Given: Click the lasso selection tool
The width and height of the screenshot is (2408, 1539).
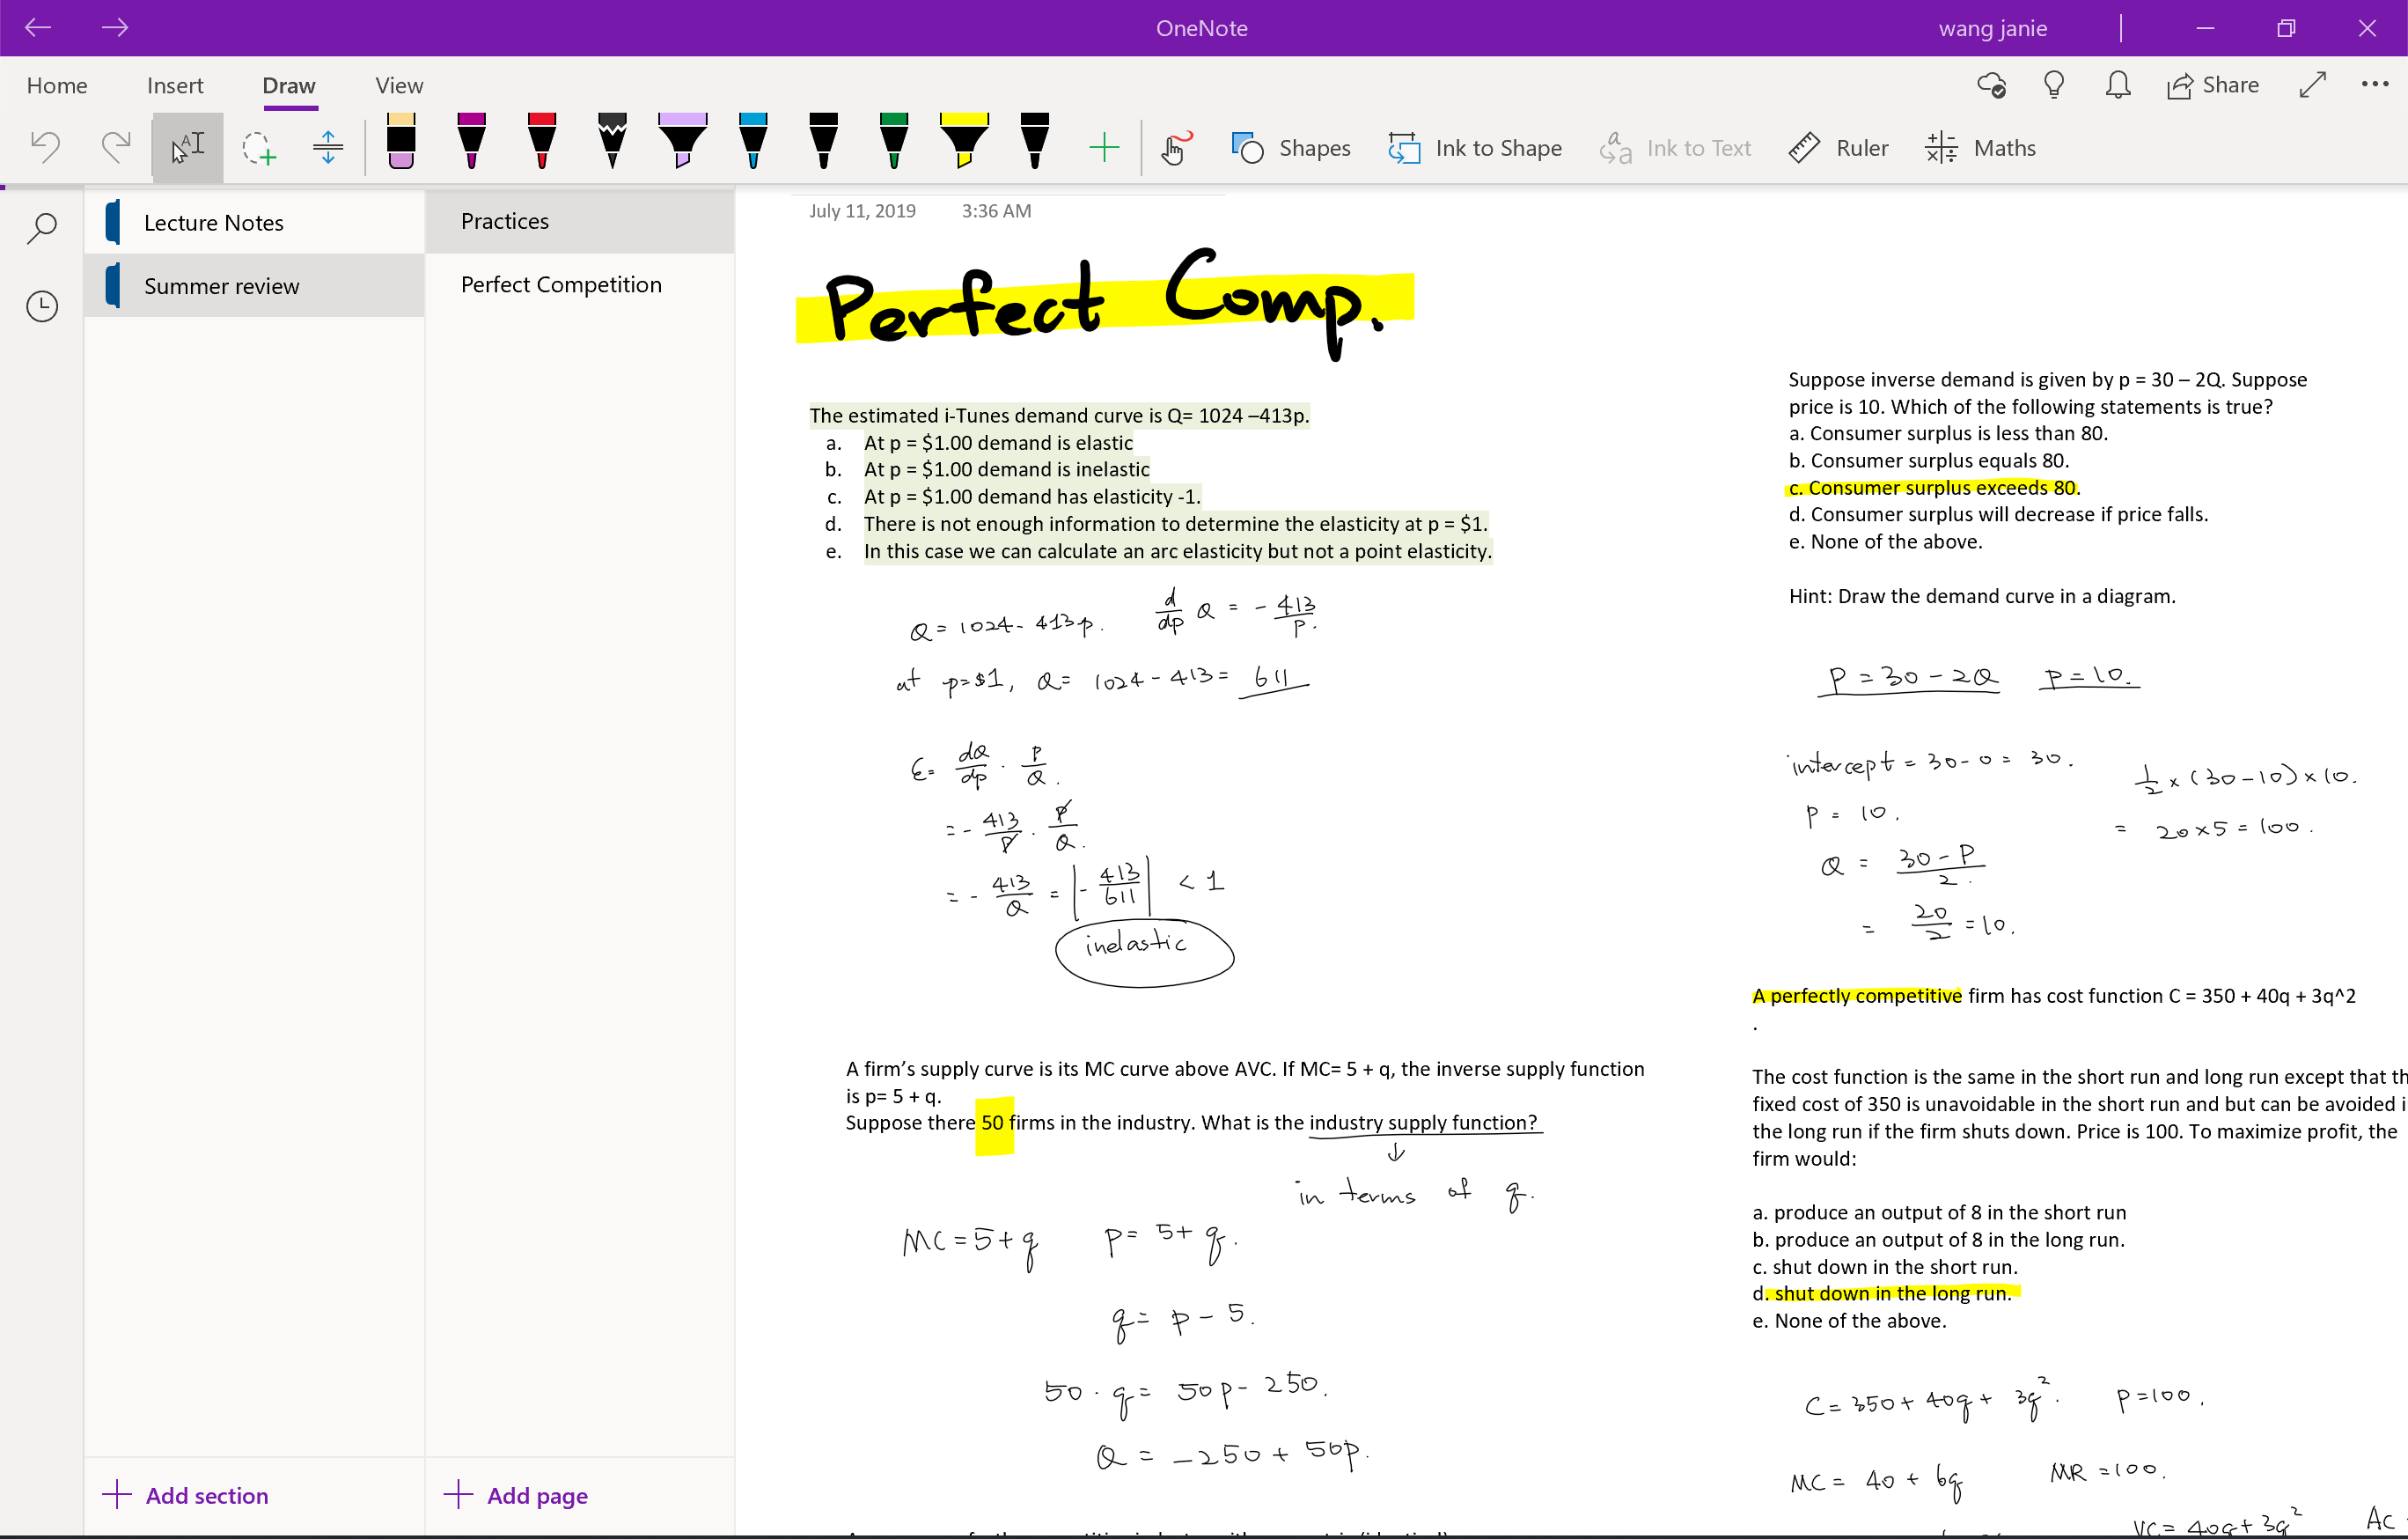Looking at the screenshot, I should pyautogui.click(x=258, y=147).
